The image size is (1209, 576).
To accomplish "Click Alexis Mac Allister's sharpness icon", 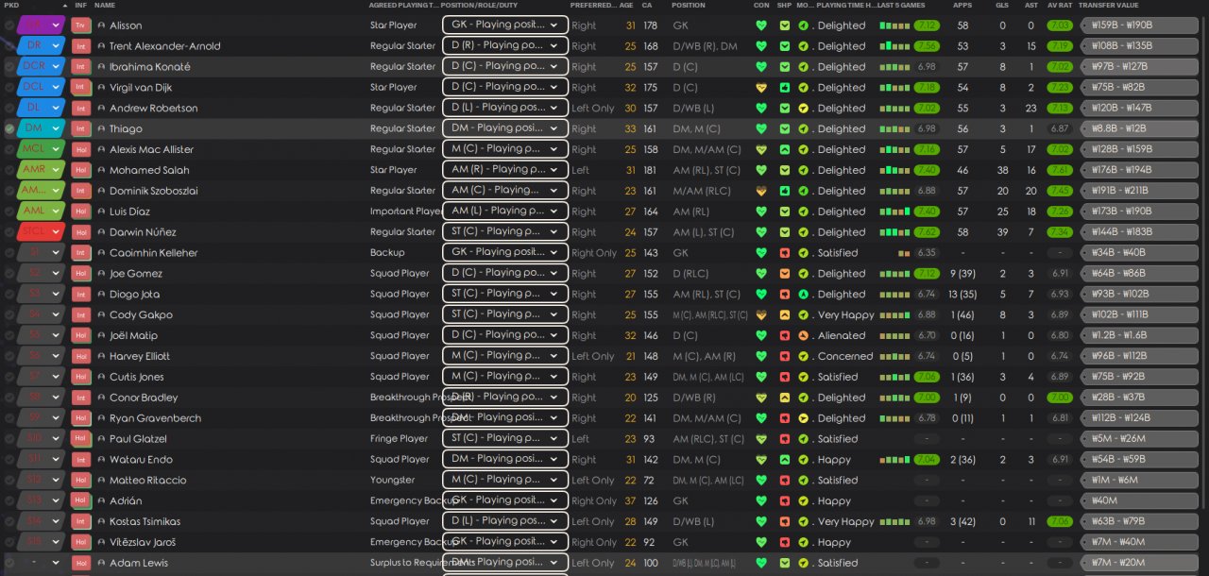I will (x=784, y=149).
